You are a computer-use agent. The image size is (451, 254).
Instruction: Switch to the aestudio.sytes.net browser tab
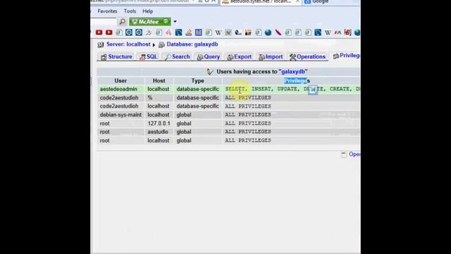pyautogui.click(x=261, y=1)
